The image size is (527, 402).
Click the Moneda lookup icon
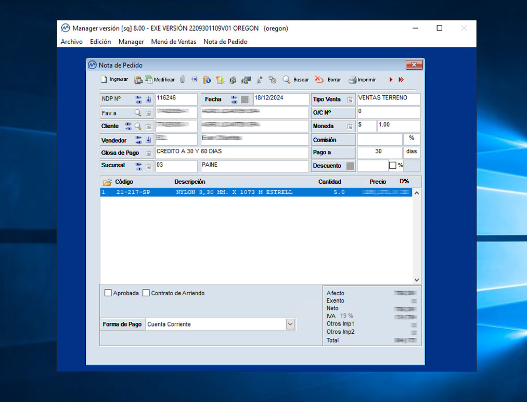point(350,127)
